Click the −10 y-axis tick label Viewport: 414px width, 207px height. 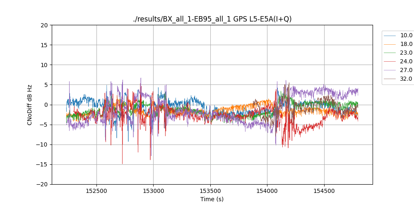(43, 144)
